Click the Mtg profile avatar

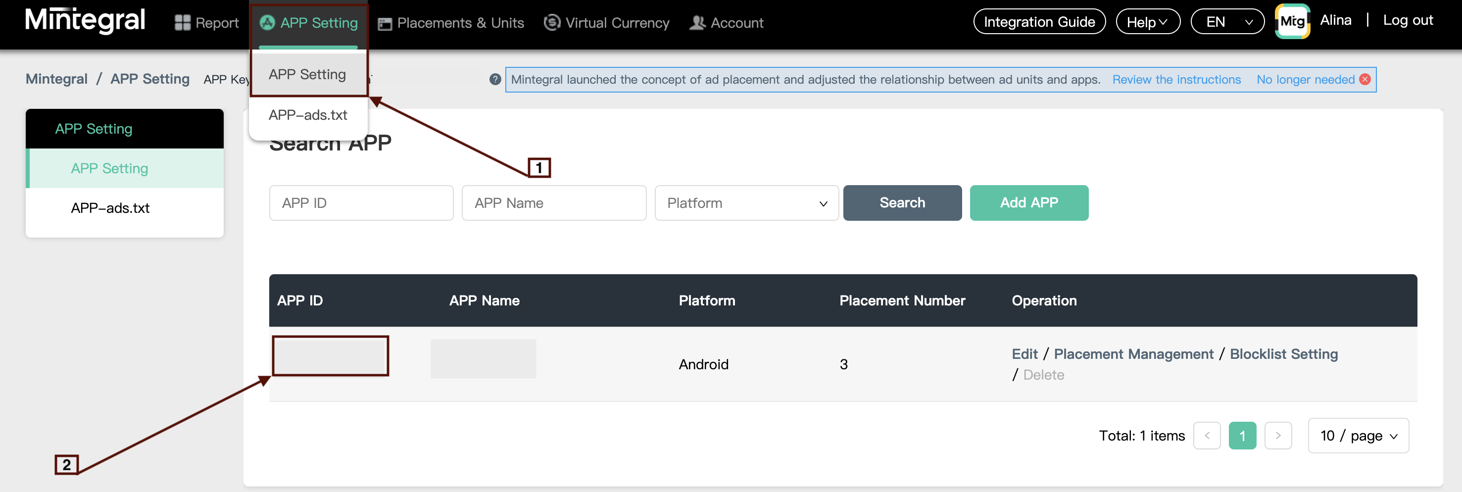1292,22
